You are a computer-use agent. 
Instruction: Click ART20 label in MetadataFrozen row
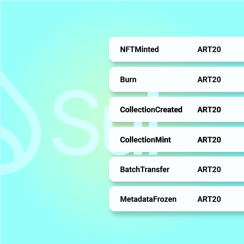209,199
